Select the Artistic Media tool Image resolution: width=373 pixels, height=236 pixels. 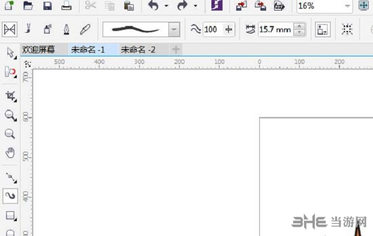point(10,196)
